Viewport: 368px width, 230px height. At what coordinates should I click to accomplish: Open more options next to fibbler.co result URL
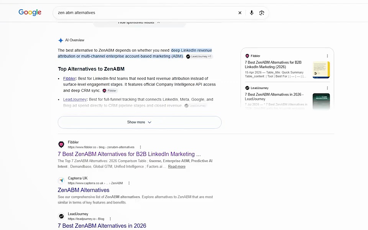[x=140, y=147]
